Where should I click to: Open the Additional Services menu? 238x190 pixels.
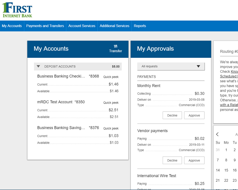(114, 26)
